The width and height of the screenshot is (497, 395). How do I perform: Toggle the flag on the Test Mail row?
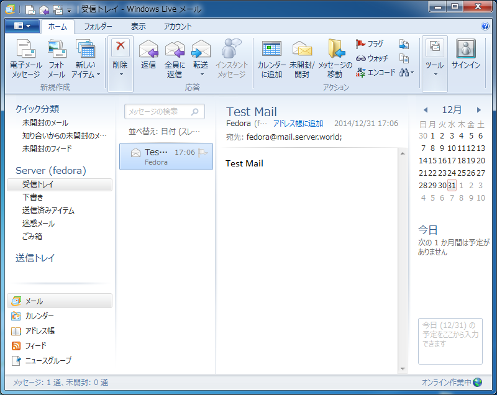tap(203, 153)
